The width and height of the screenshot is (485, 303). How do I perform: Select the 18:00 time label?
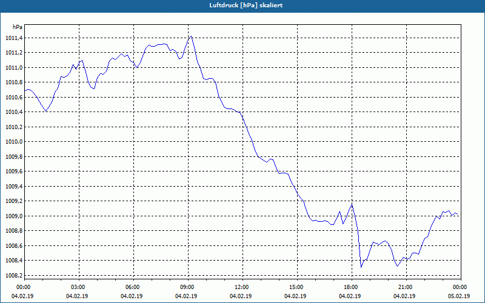(x=350, y=287)
